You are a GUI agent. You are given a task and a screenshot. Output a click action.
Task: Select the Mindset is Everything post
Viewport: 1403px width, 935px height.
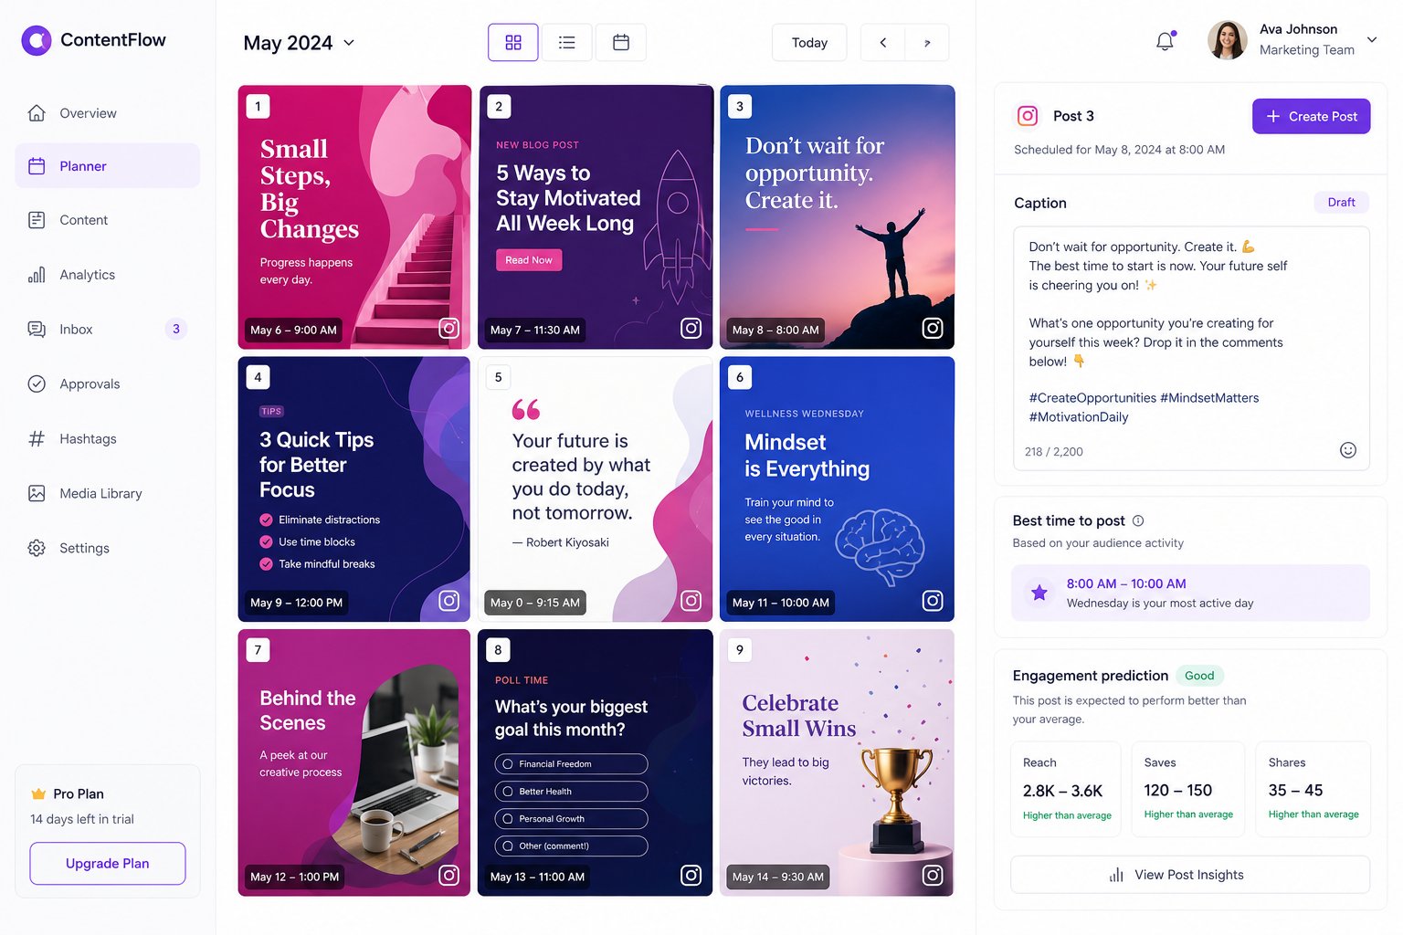pos(837,489)
